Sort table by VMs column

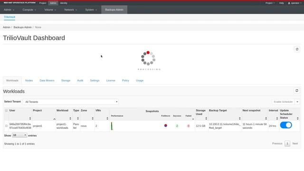[107, 118]
